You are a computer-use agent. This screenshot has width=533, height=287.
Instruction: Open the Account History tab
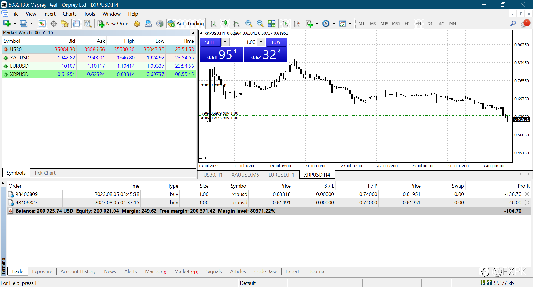click(x=78, y=271)
